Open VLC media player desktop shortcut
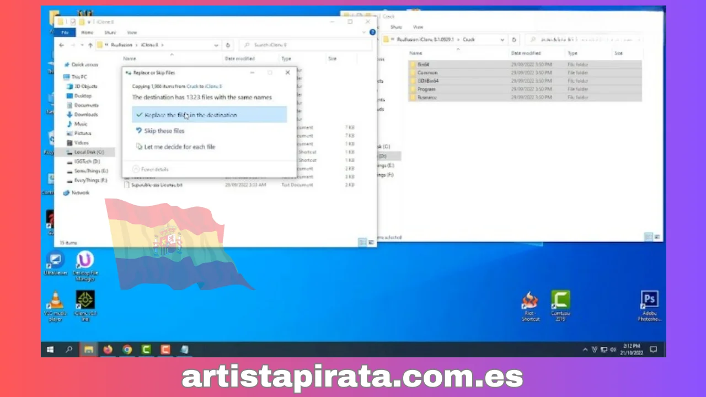Viewport: 706px width, 397px height. 55,307
